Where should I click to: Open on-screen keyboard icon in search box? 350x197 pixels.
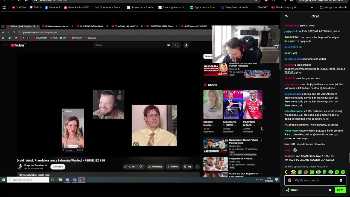tap(169, 45)
